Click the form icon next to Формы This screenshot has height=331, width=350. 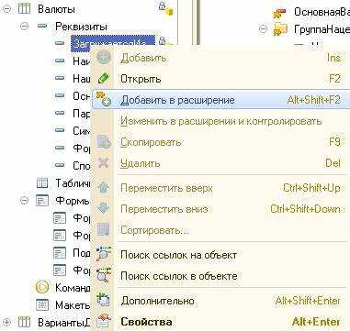tap(42, 201)
